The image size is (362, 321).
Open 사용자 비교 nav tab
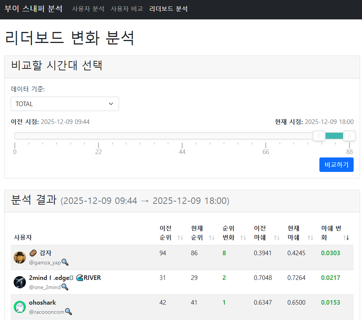pos(127,9)
